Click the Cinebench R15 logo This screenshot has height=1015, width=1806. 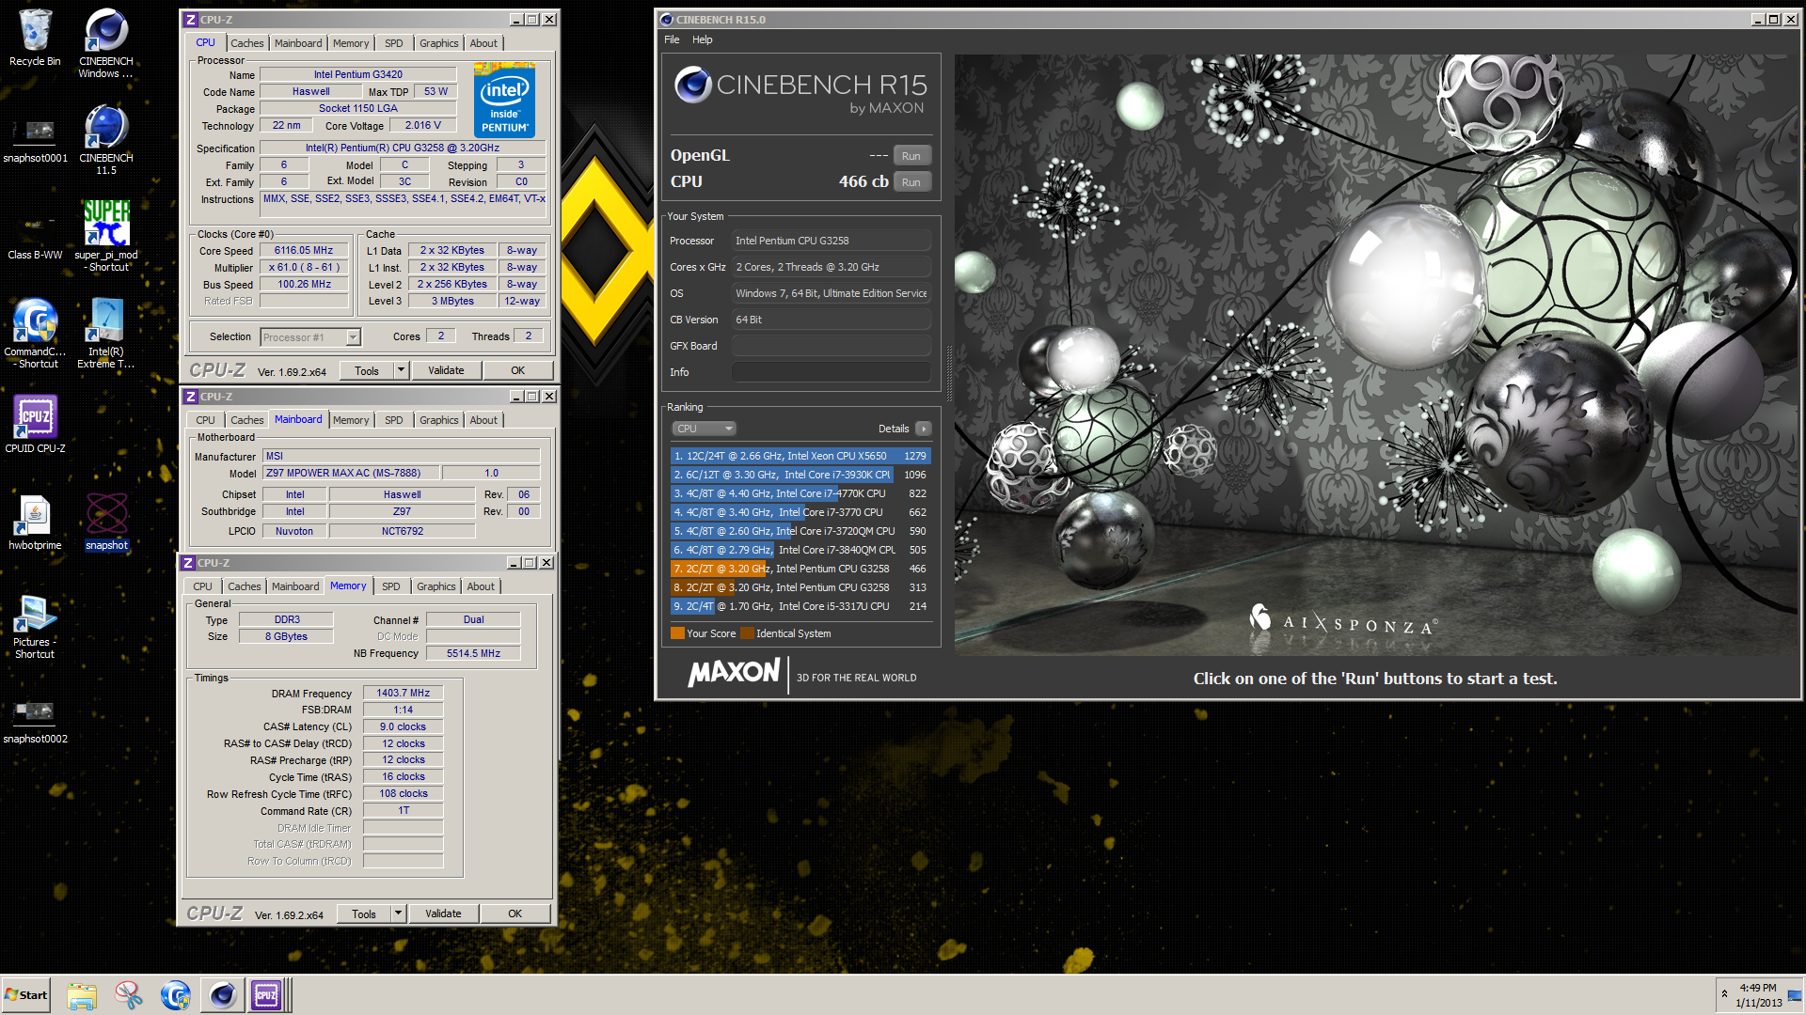pyautogui.click(x=800, y=90)
